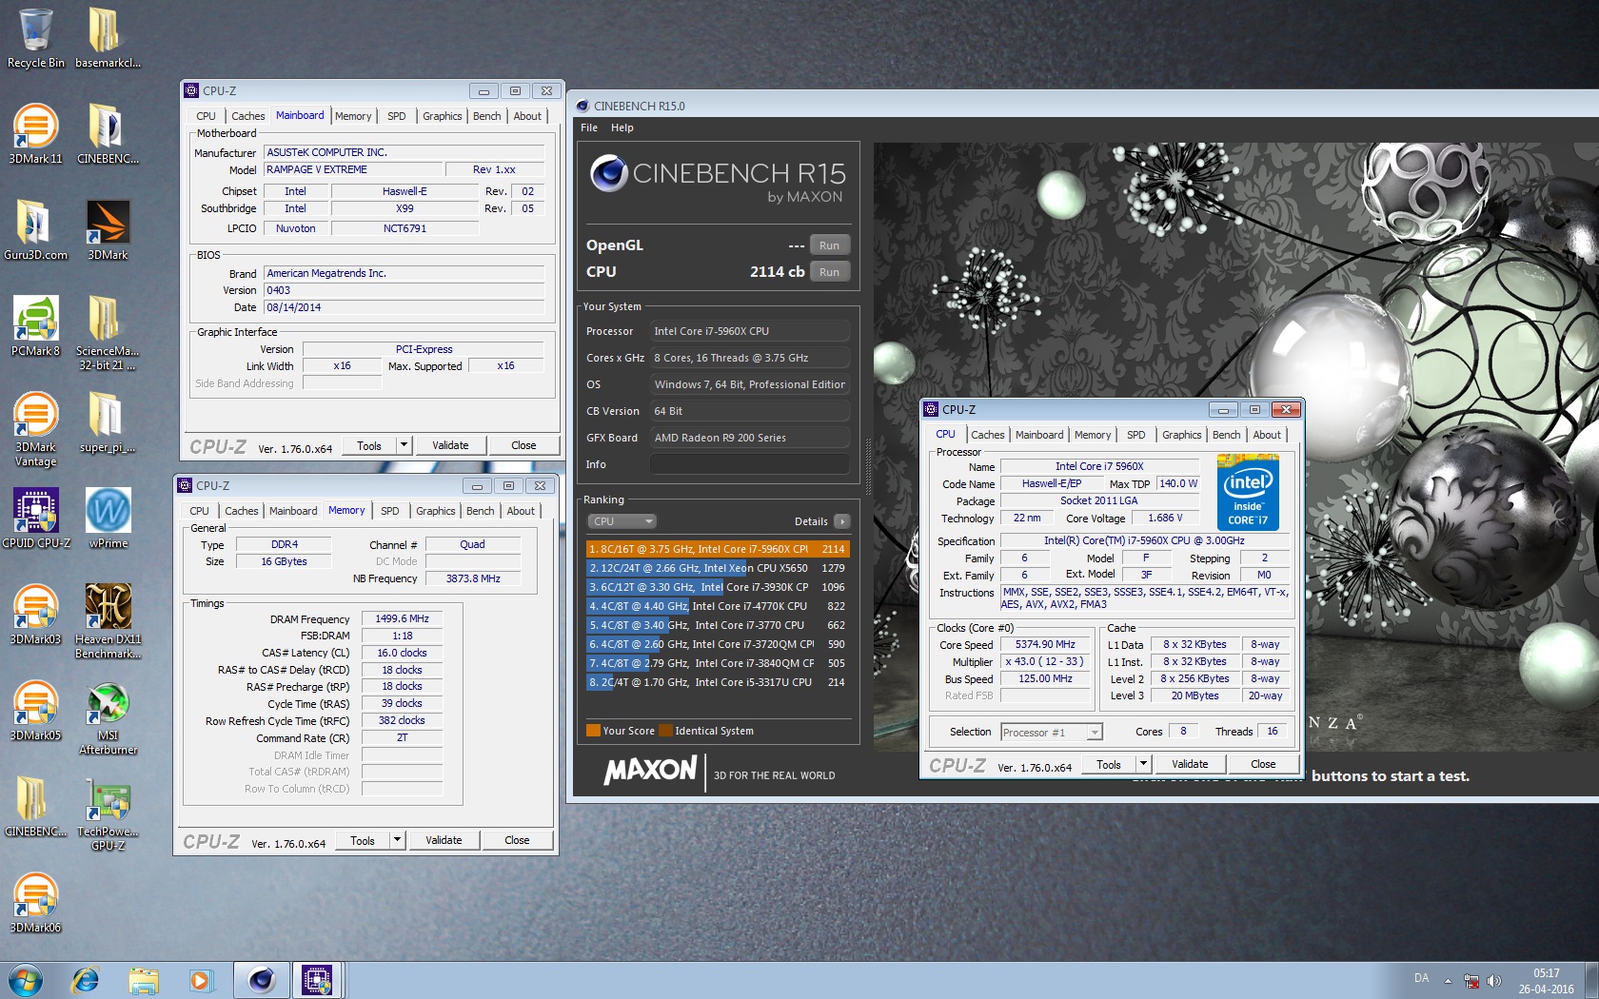This screenshot has width=1599, height=999.
Task: Run the OpenGL test in Cinebench
Action: [x=829, y=245]
